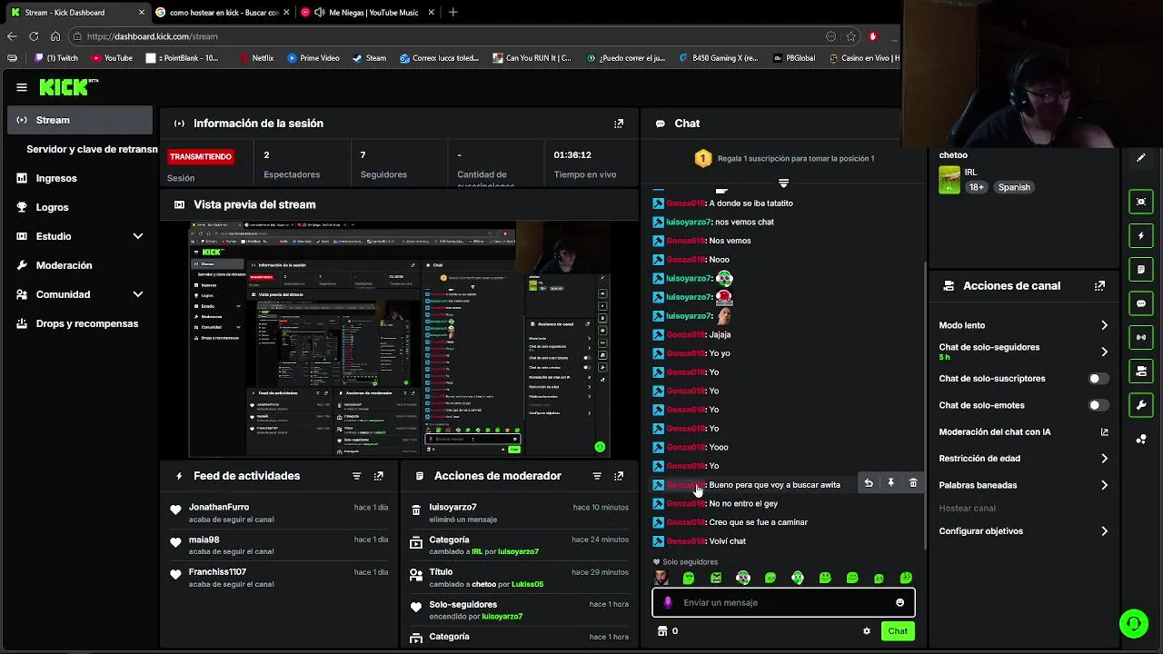Filter the Acciones de moderador list
The width and height of the screenshot is (1163, 654).
point(597,476)
